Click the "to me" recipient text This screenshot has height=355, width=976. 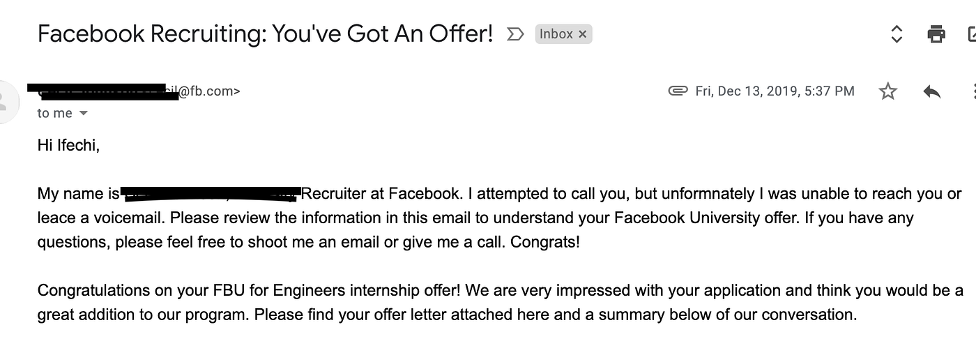coord(54,113)
